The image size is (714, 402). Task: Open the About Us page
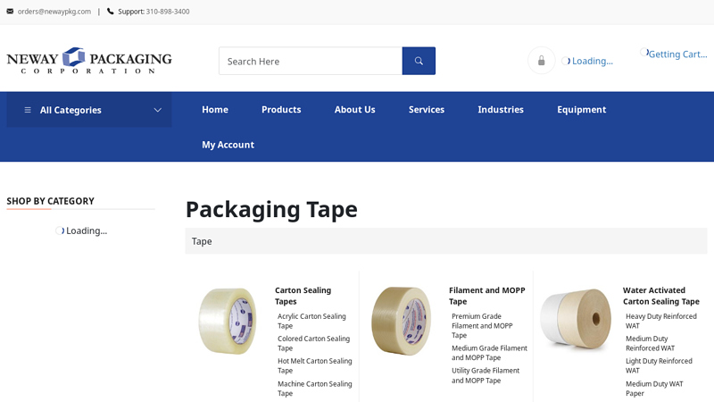tap(354, 109)
